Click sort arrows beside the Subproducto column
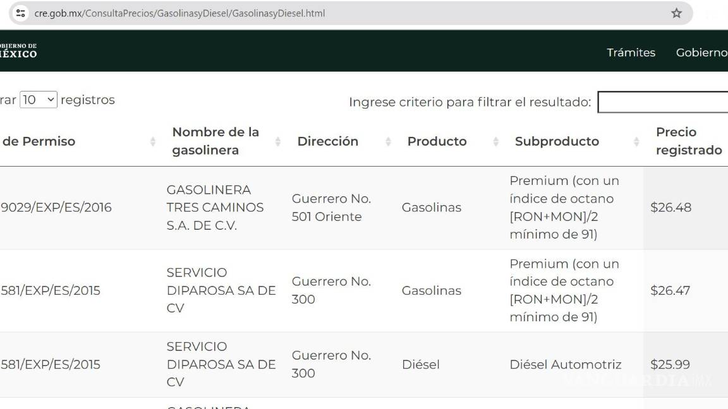The height and width of the screenshot is (409, 728). coord(636,141)
